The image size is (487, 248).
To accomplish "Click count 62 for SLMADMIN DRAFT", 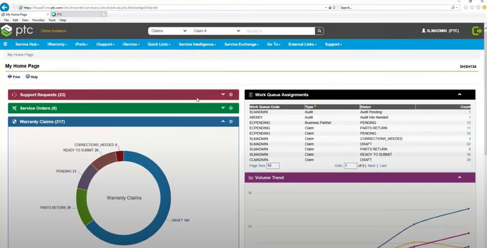I will click(469, 144).
